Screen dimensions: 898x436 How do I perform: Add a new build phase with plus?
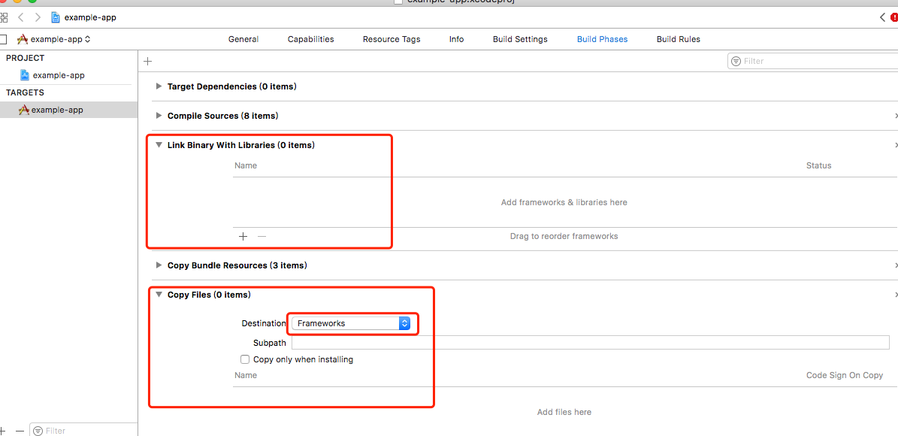point(148,62)
